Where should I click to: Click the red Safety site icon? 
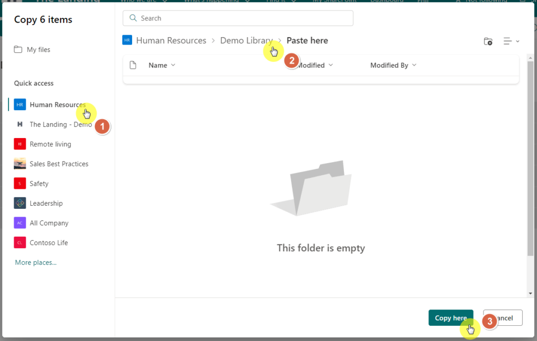20,183
